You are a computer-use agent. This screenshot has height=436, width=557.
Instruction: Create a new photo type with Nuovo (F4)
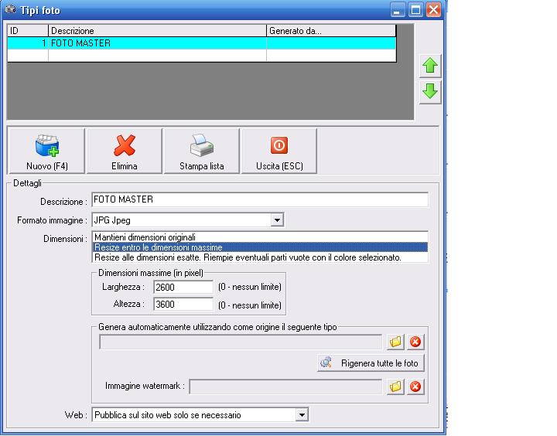[x=47, y=152]
